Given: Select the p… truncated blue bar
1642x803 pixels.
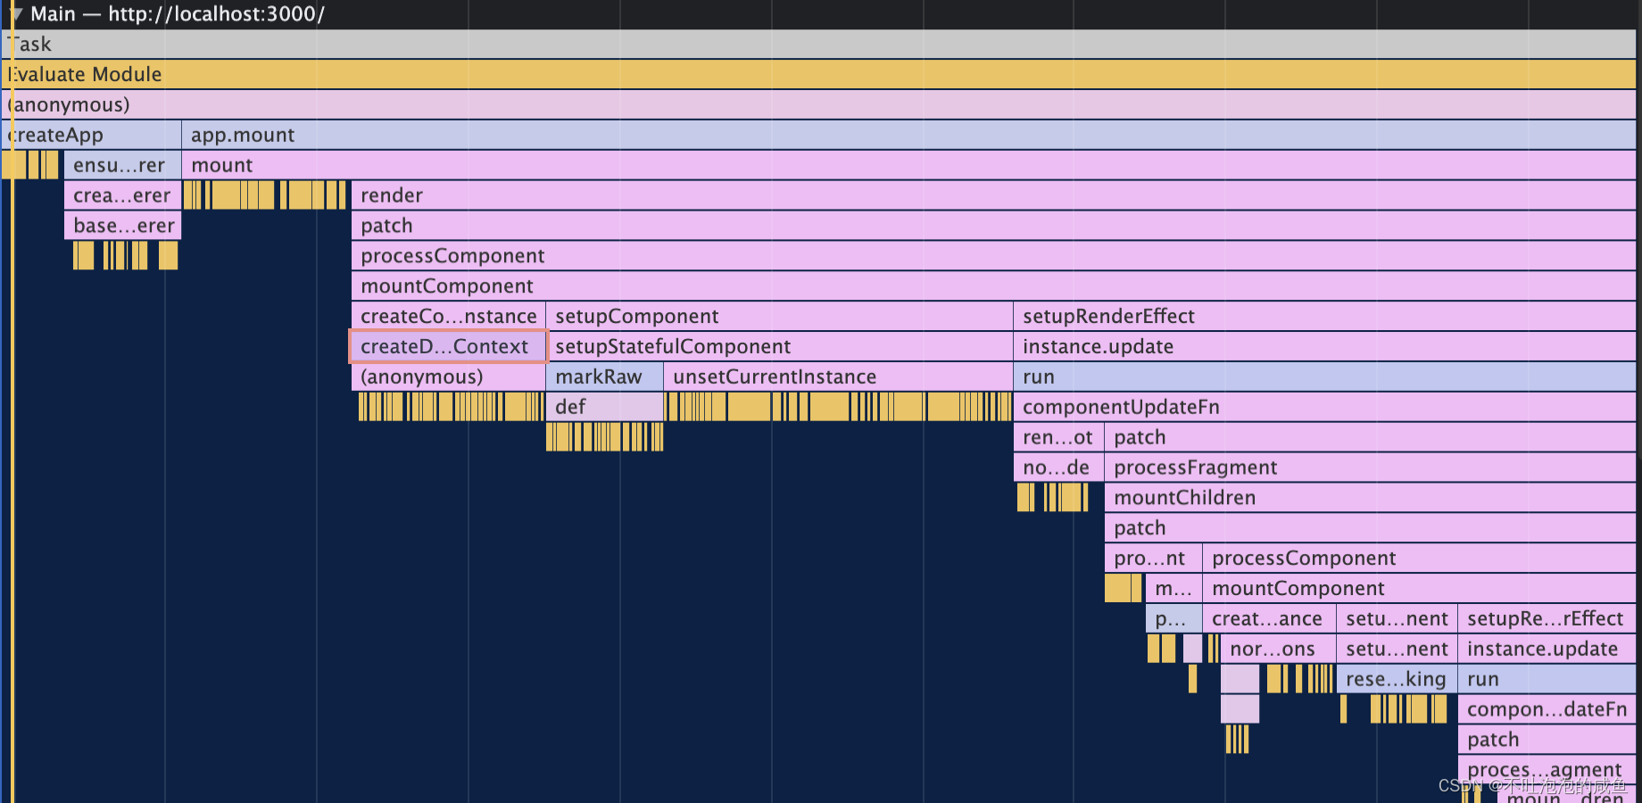Looking at the screenshot, I should click(1174, 620).
